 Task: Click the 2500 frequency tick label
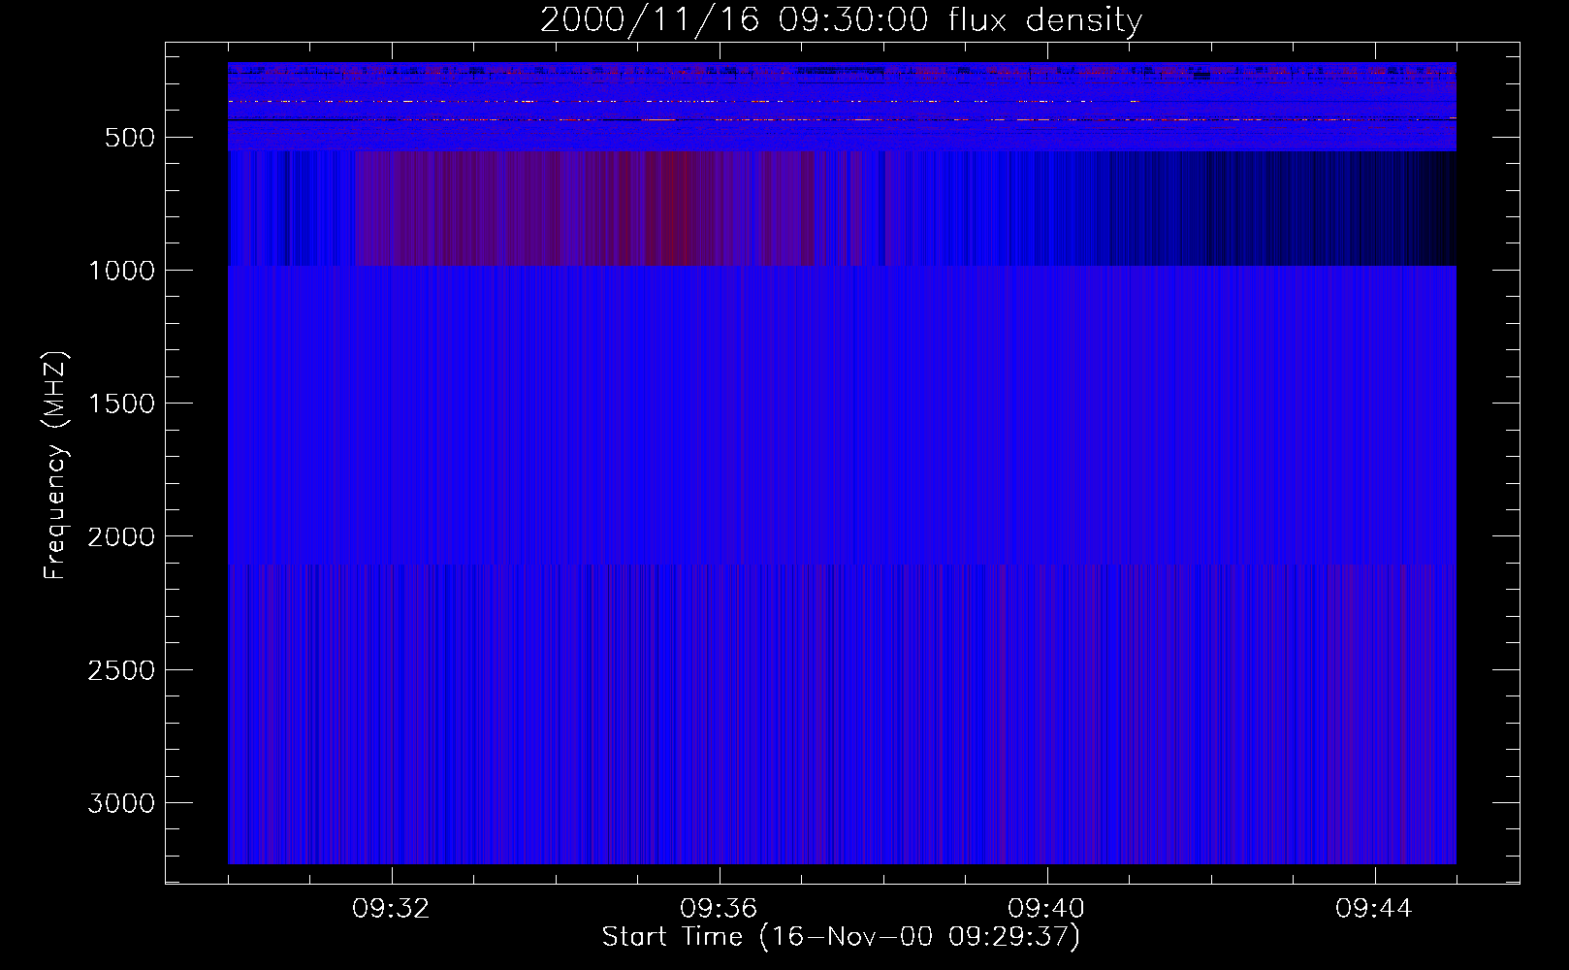[x=121, y=670]
